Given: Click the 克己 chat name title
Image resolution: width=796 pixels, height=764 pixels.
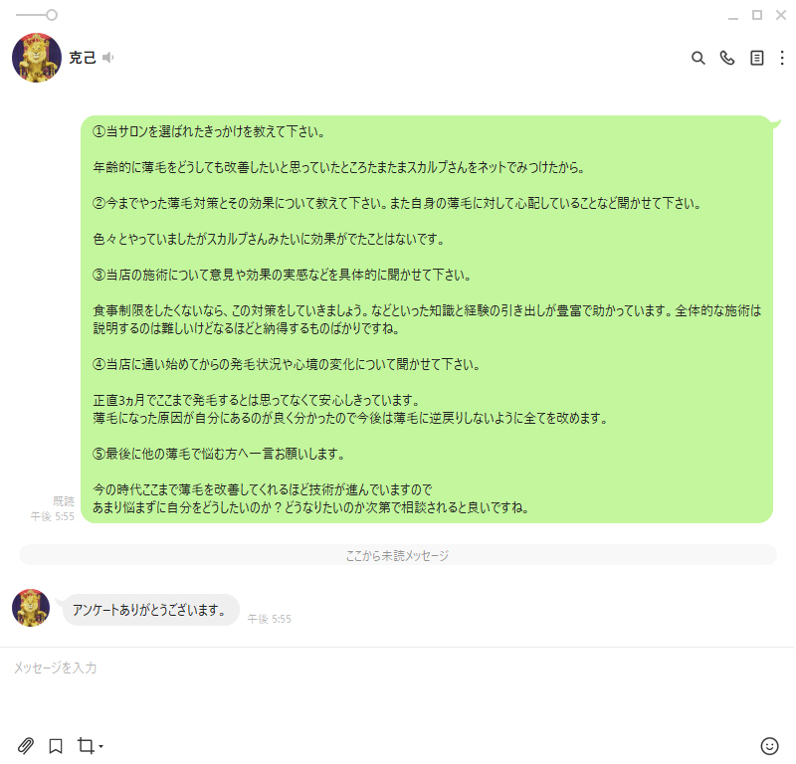Looking at the screenshot, I should point(83,58).
